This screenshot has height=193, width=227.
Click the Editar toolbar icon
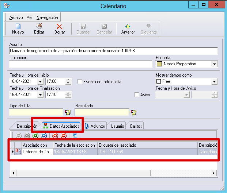point(39,28)
